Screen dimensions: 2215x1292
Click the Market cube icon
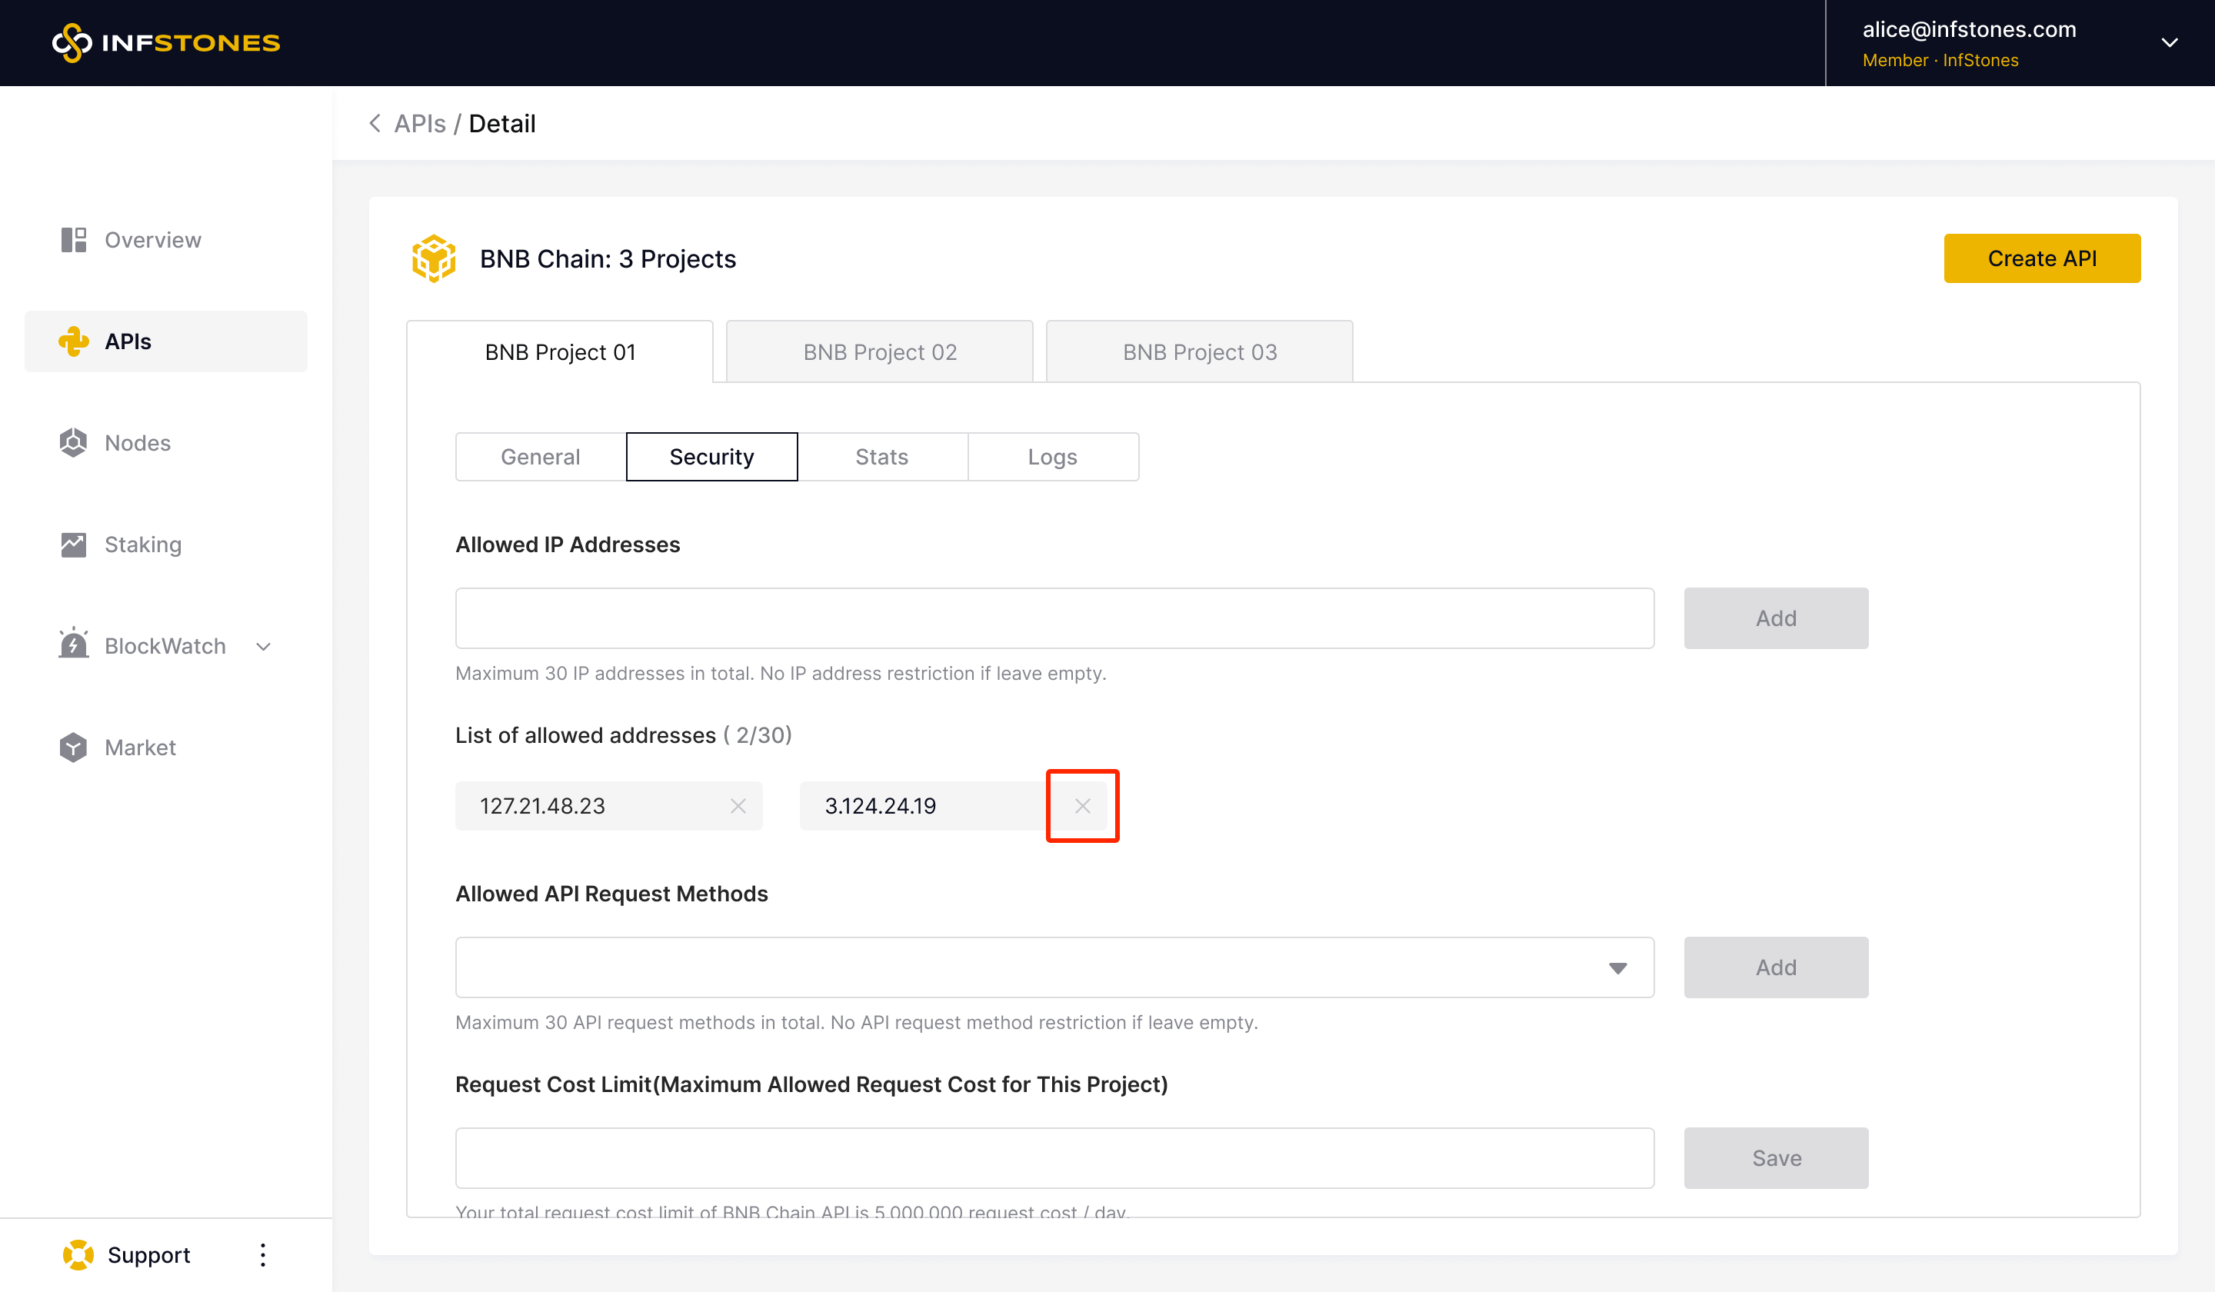pyautogui.click(x=74, y=747)
